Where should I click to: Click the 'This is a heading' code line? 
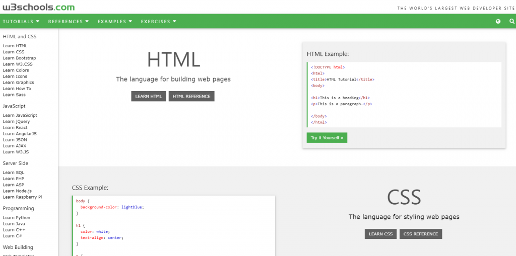340,98
